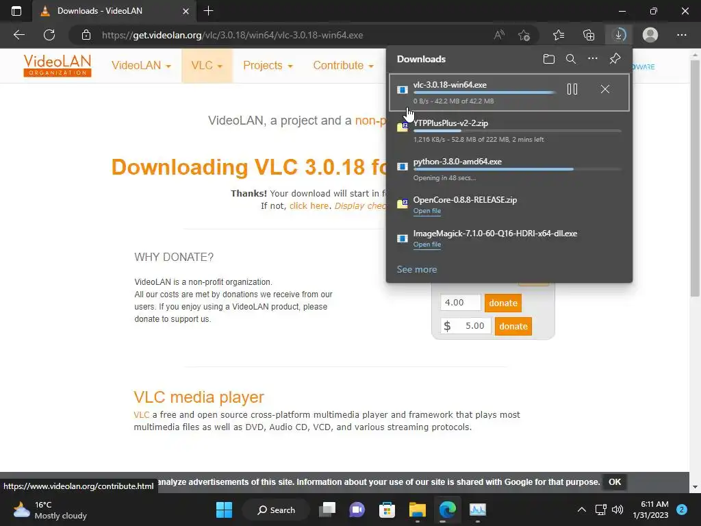Screen dimensions: 701x526
Task: Go back using the browser back arrow
Action: (x=18, y=35)
